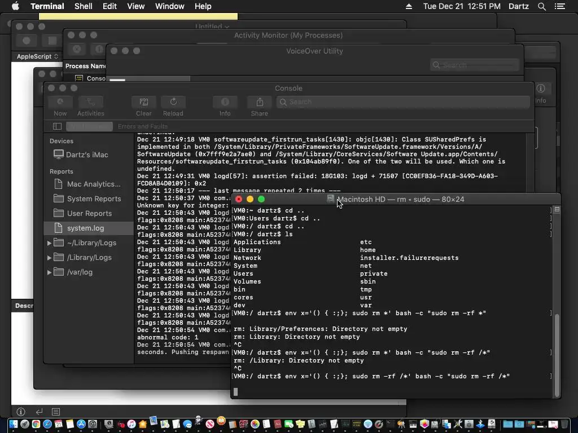
Task: Click the date and time in menu bar
Action: 462,6
